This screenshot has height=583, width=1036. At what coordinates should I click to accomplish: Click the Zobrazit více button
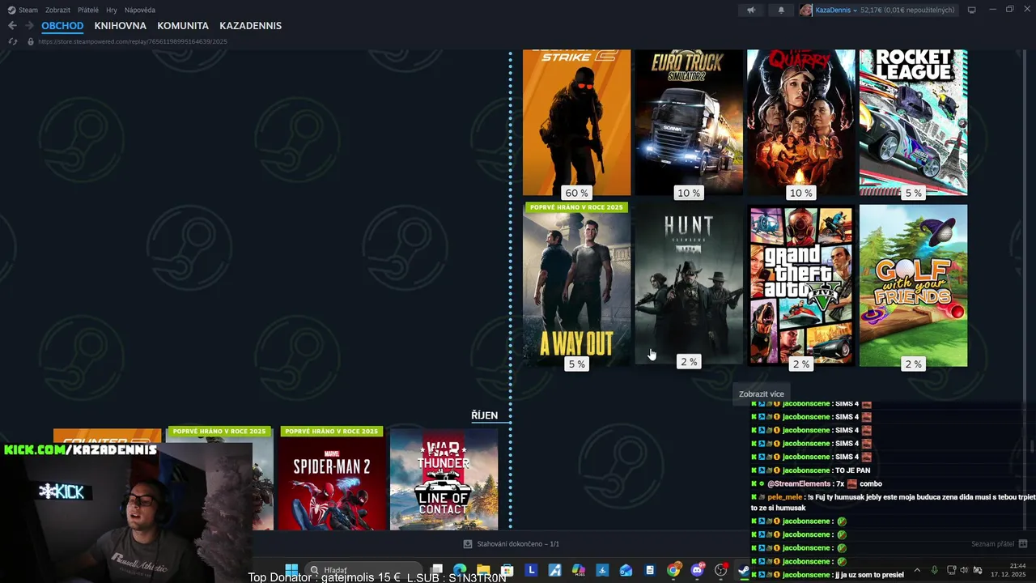(762, 394)
